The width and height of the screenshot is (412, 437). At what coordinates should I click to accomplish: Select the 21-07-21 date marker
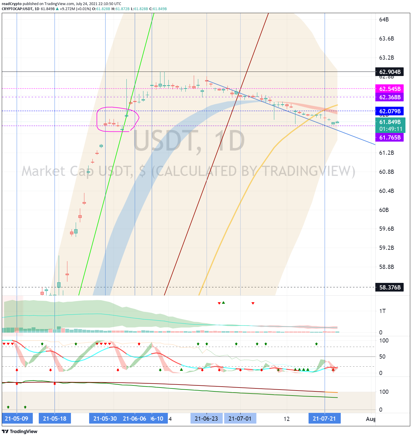325,419
